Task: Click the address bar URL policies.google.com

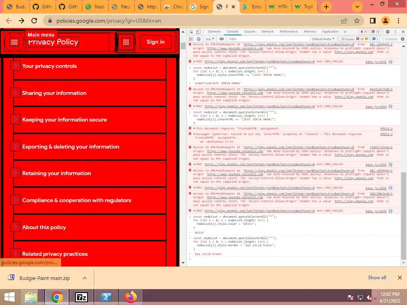Action: point(109,21)
